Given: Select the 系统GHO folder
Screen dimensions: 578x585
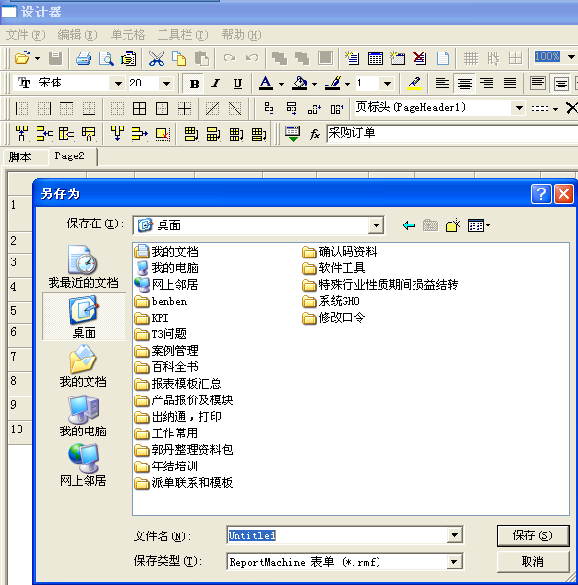Looking at the screenshot, I should (x=331, y=301).
